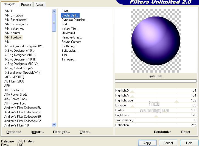Click the category list scrollbar thumb
The image size is (199, 146).
coord(54,23)
